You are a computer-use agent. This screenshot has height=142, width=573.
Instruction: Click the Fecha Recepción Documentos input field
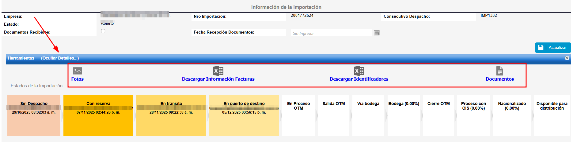pos(331,33)
